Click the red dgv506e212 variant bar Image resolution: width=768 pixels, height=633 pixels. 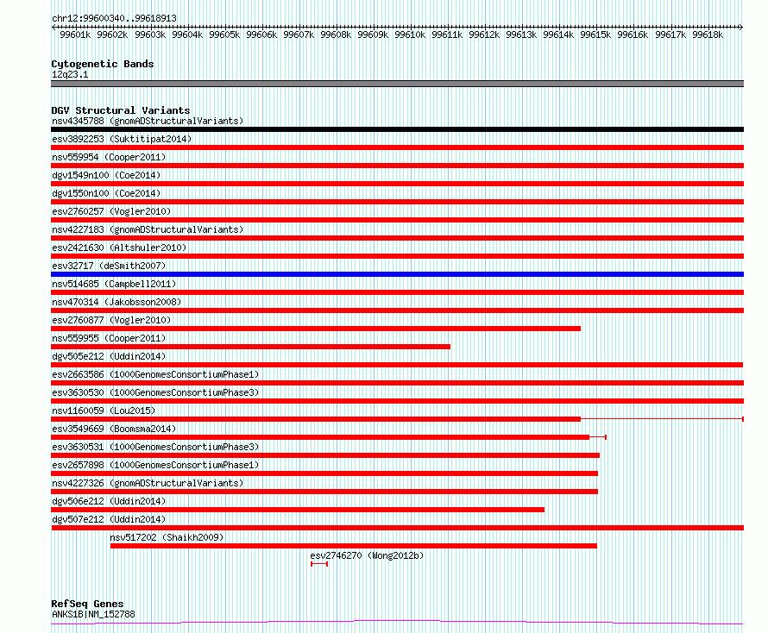click(x=298, y=511)
